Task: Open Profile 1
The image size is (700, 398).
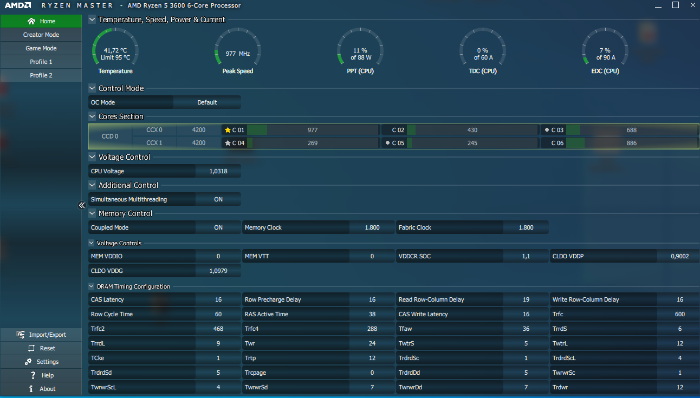Action: [41, 62]
